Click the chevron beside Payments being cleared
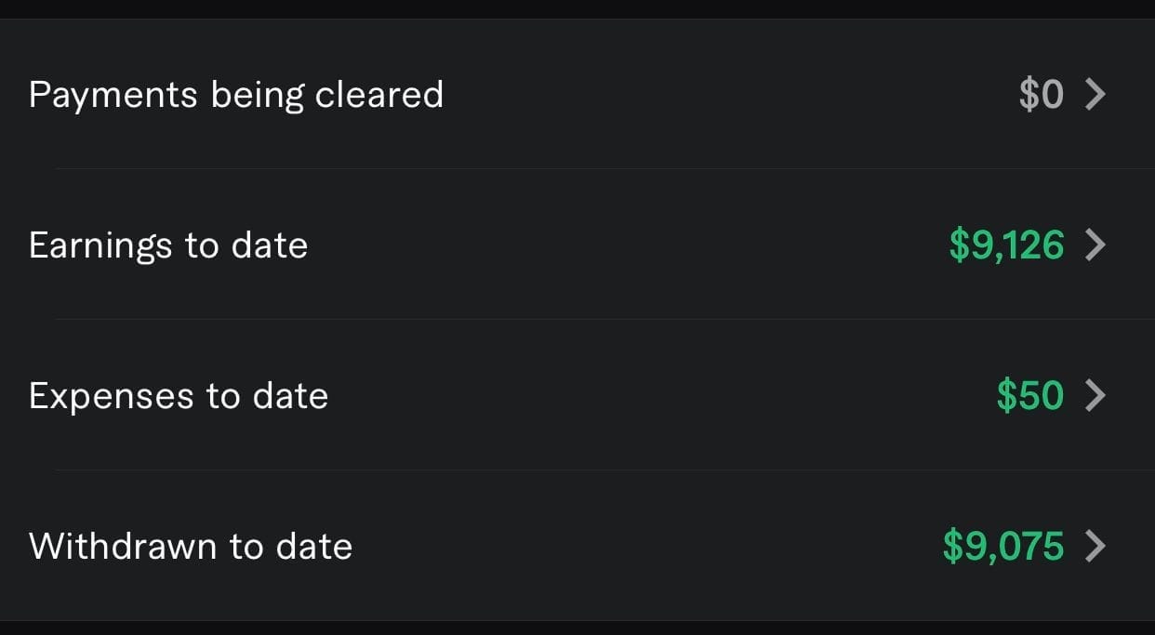The image size is (1155, 635). coord(1095,94)
